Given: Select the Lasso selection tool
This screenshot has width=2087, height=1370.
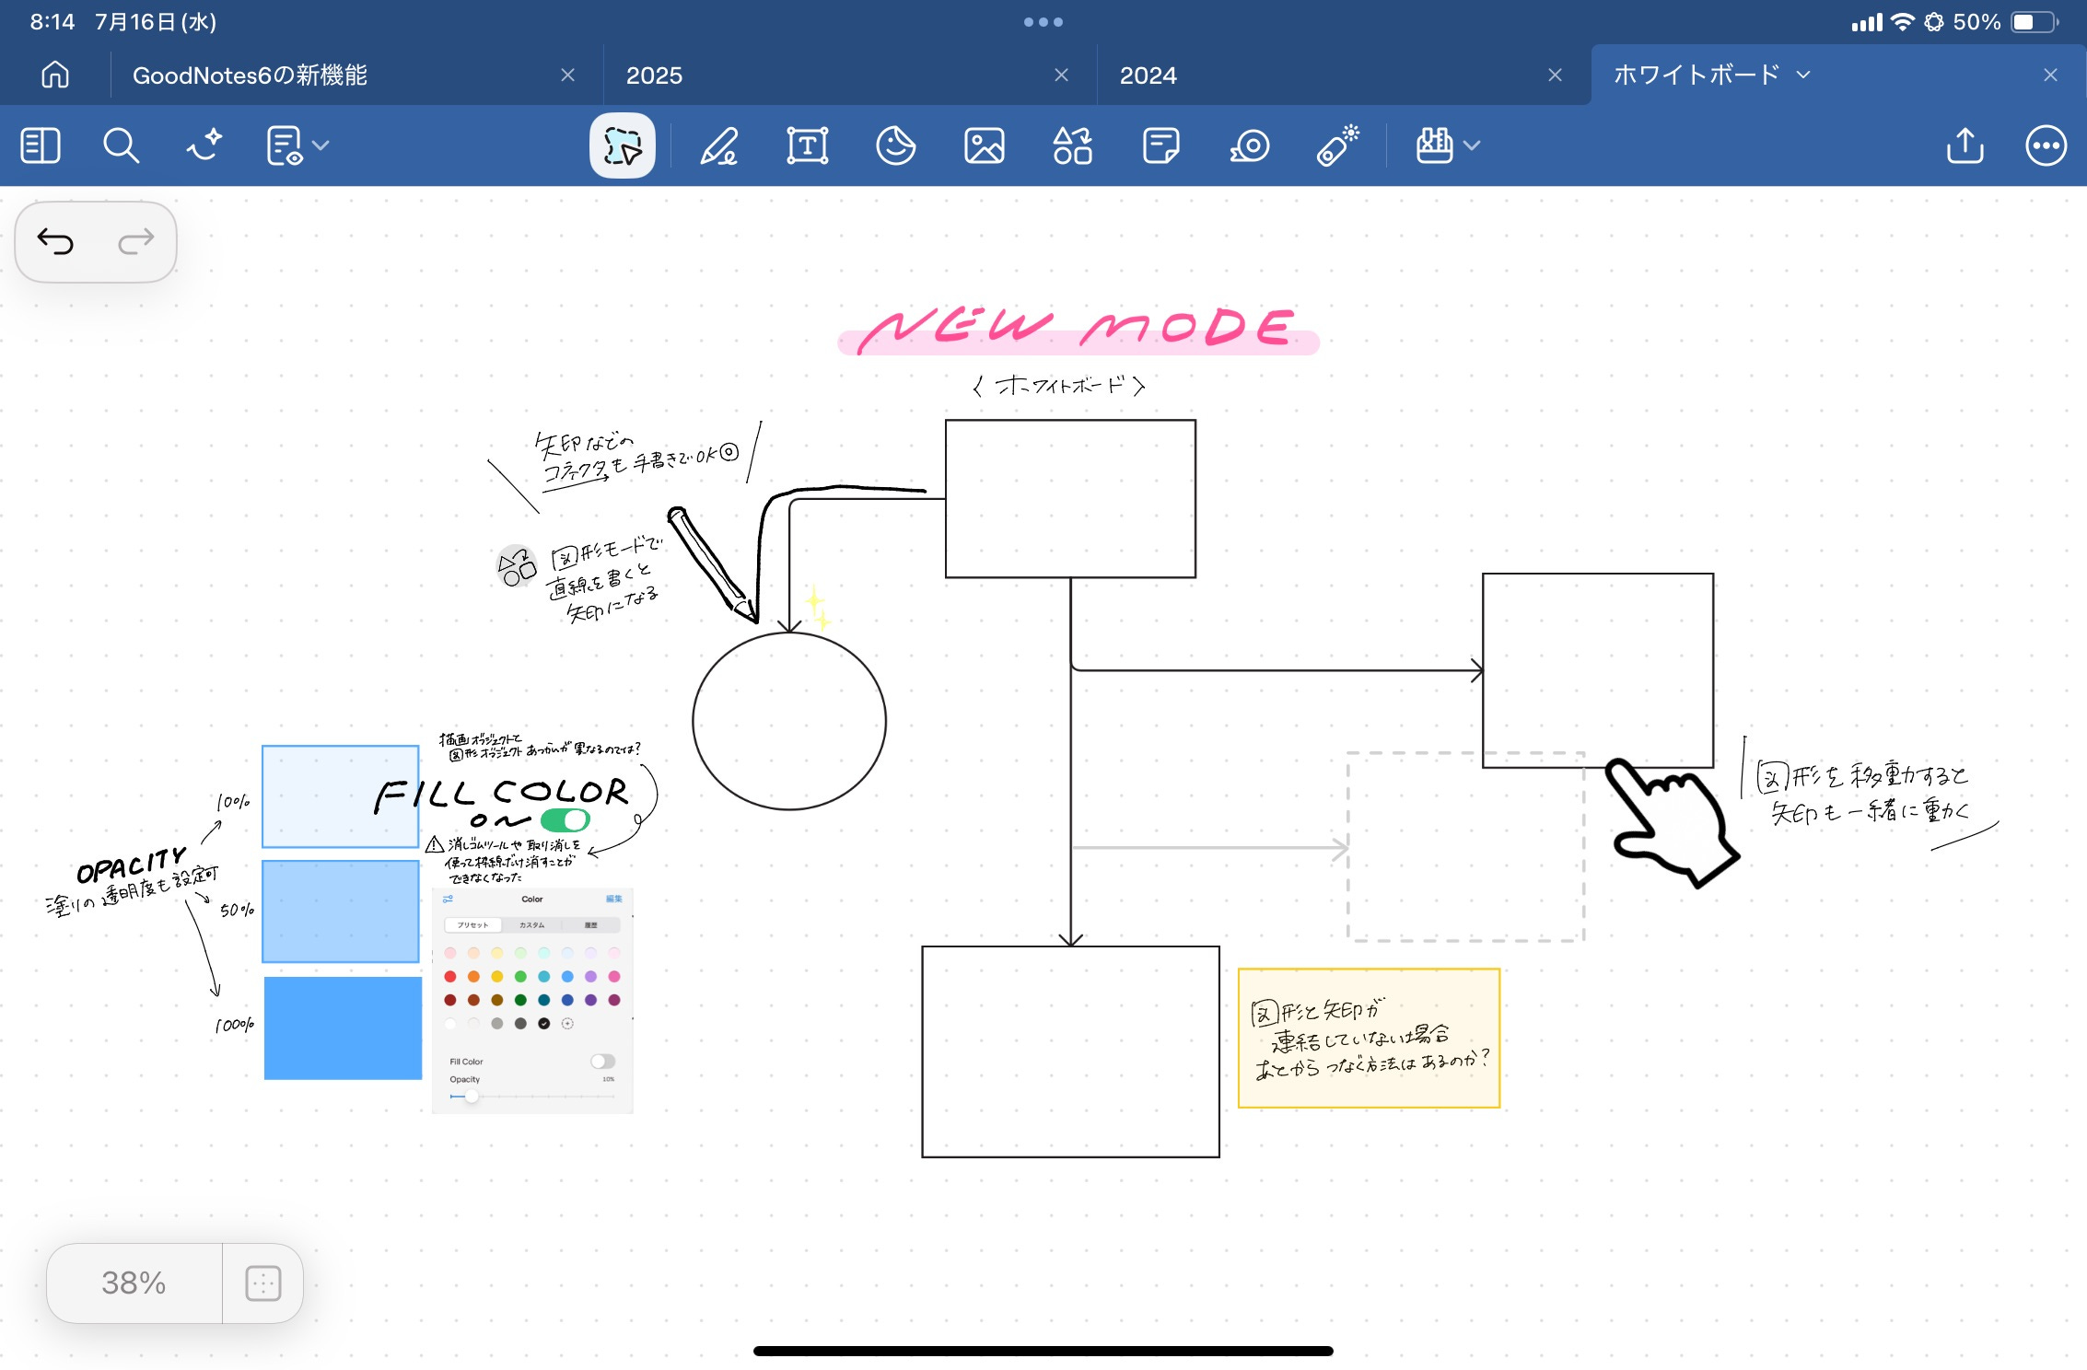Looking at the screenshot, I should (622, 145).
